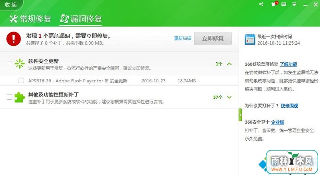This screenshot has width=320, height=176.
Task: Minimize the 360 window
Action: coord(305,5)
